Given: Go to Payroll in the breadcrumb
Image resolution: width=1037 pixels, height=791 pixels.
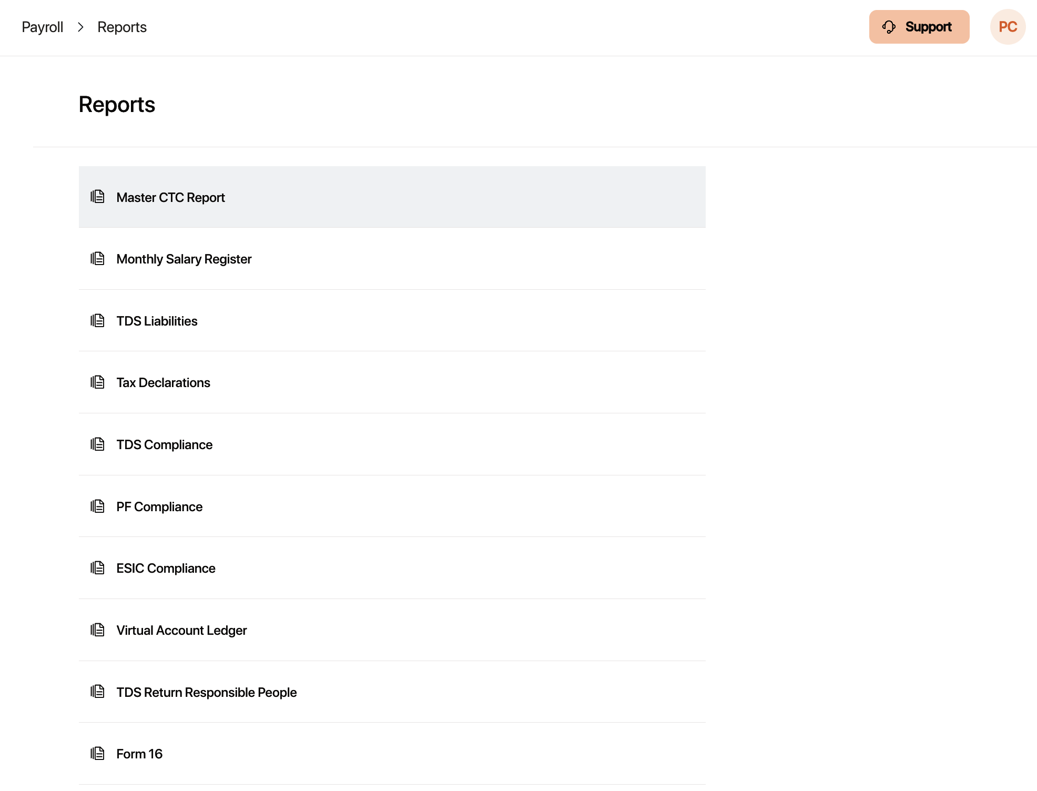Looking at the screenshot, I should click(x=42, y=27).
